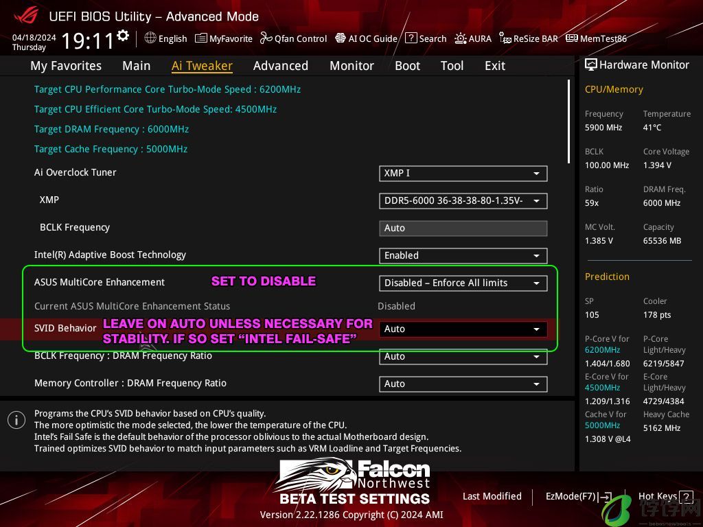
Task: Open the Monitor tab
Action: tap(352, 66)
